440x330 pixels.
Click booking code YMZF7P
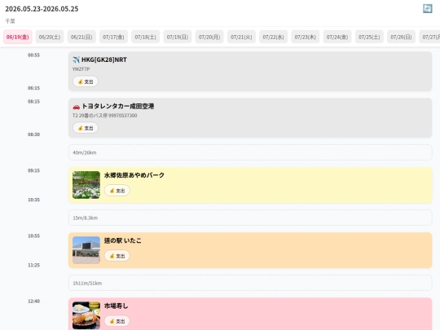(81, 69)
